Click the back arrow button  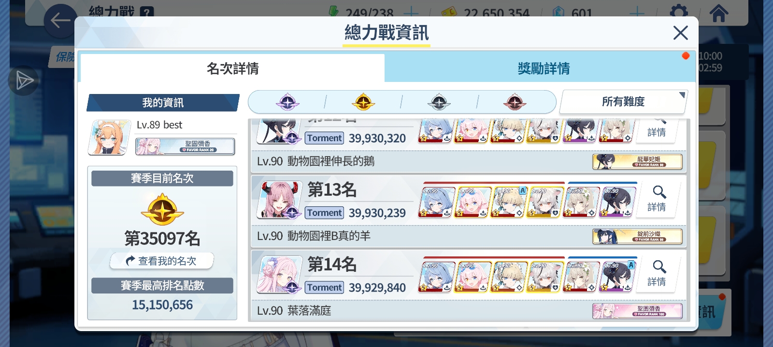coord(60,21)
